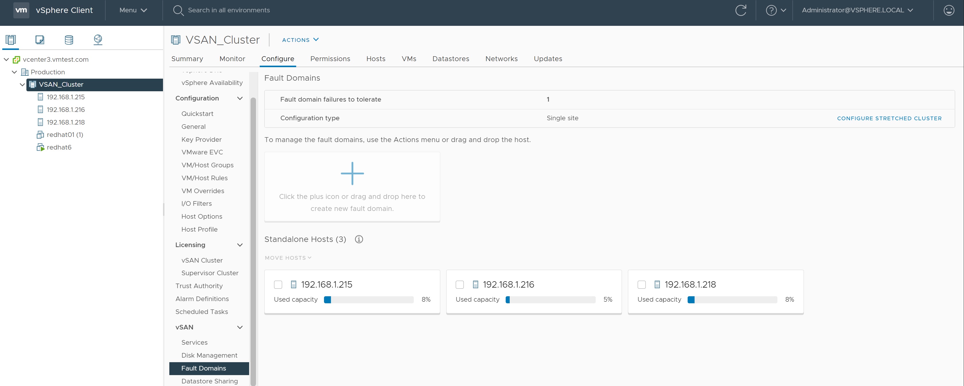Click the Production datacenter icon

(x=25, y=72)
